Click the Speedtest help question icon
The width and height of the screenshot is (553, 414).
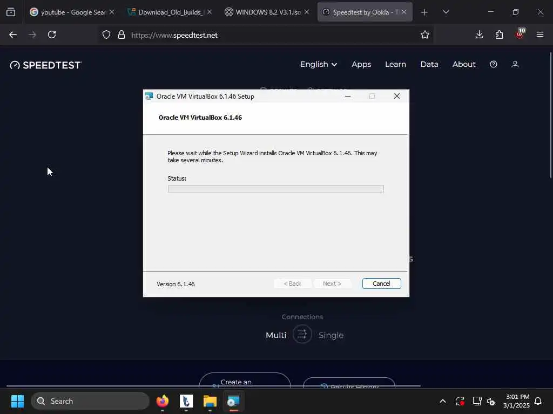pos(494,64)
